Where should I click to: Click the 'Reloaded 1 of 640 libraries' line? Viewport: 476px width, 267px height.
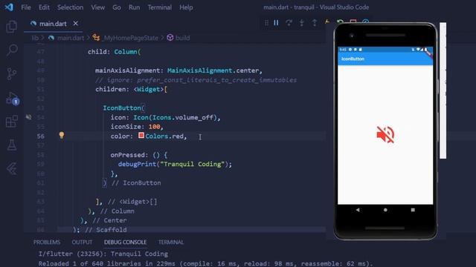tap(205, 264)
